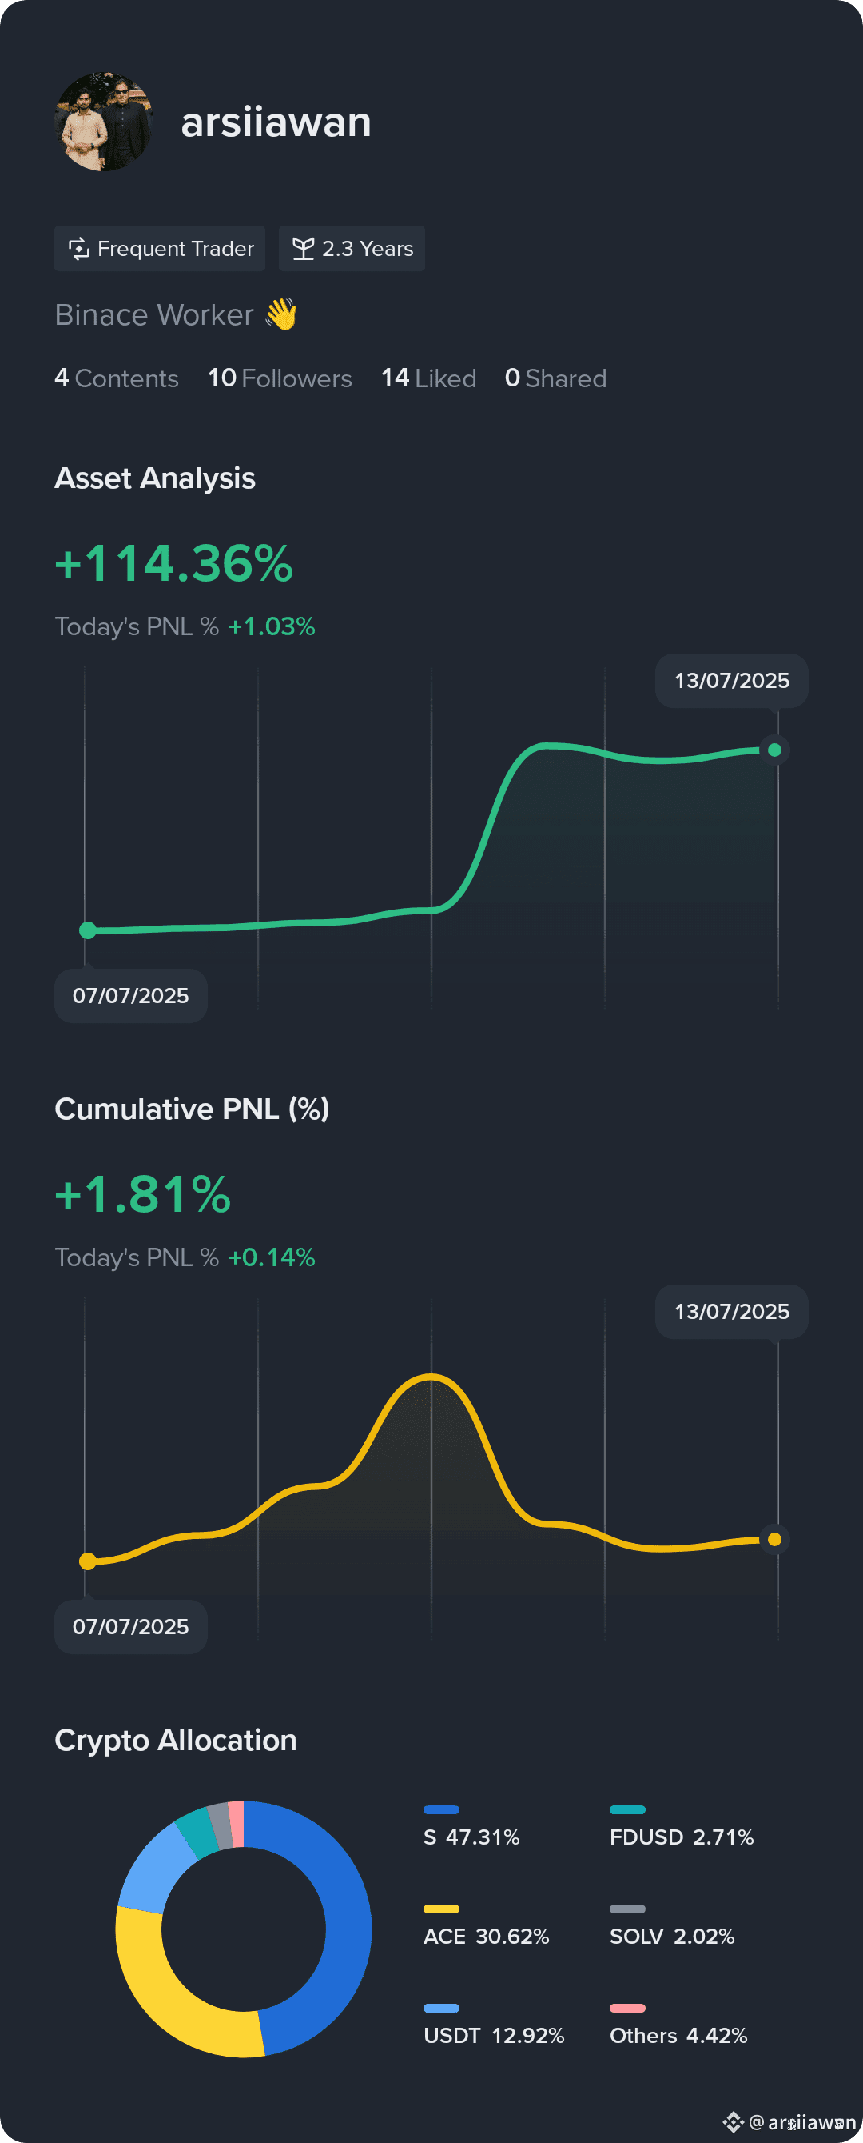Click the yellow Cumulative PNL end dot
This screenshot has width=863, height=2143.
click(x=774, y=1540)
